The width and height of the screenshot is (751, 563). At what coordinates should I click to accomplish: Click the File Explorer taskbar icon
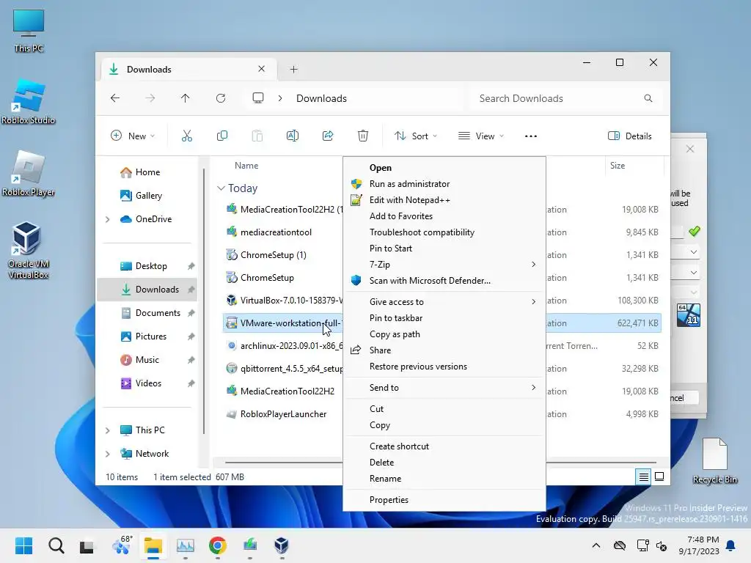(x=153, y=545)
